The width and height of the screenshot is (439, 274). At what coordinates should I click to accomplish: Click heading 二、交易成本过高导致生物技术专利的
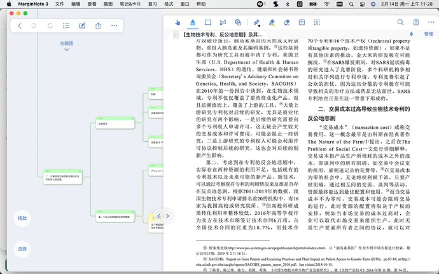[x=364, y=109]
